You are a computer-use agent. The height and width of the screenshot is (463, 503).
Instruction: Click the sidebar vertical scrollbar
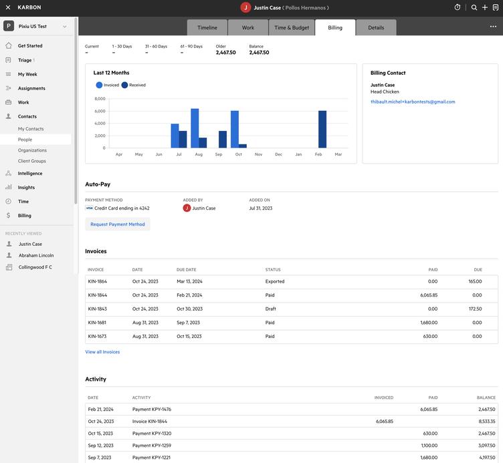click(x=76, y=110)
